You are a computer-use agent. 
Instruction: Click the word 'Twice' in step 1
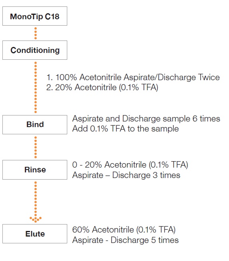pos(209,77)
